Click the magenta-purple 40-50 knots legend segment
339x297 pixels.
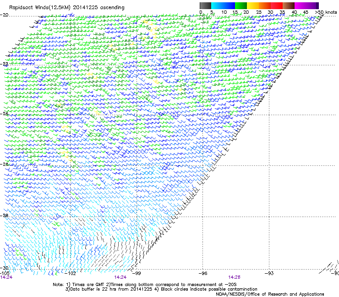(306, 5)
